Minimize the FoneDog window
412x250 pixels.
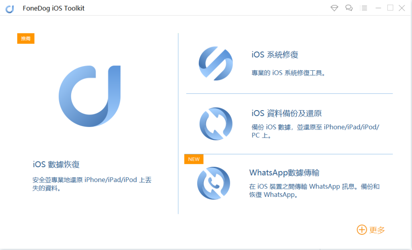pos(378,8)
